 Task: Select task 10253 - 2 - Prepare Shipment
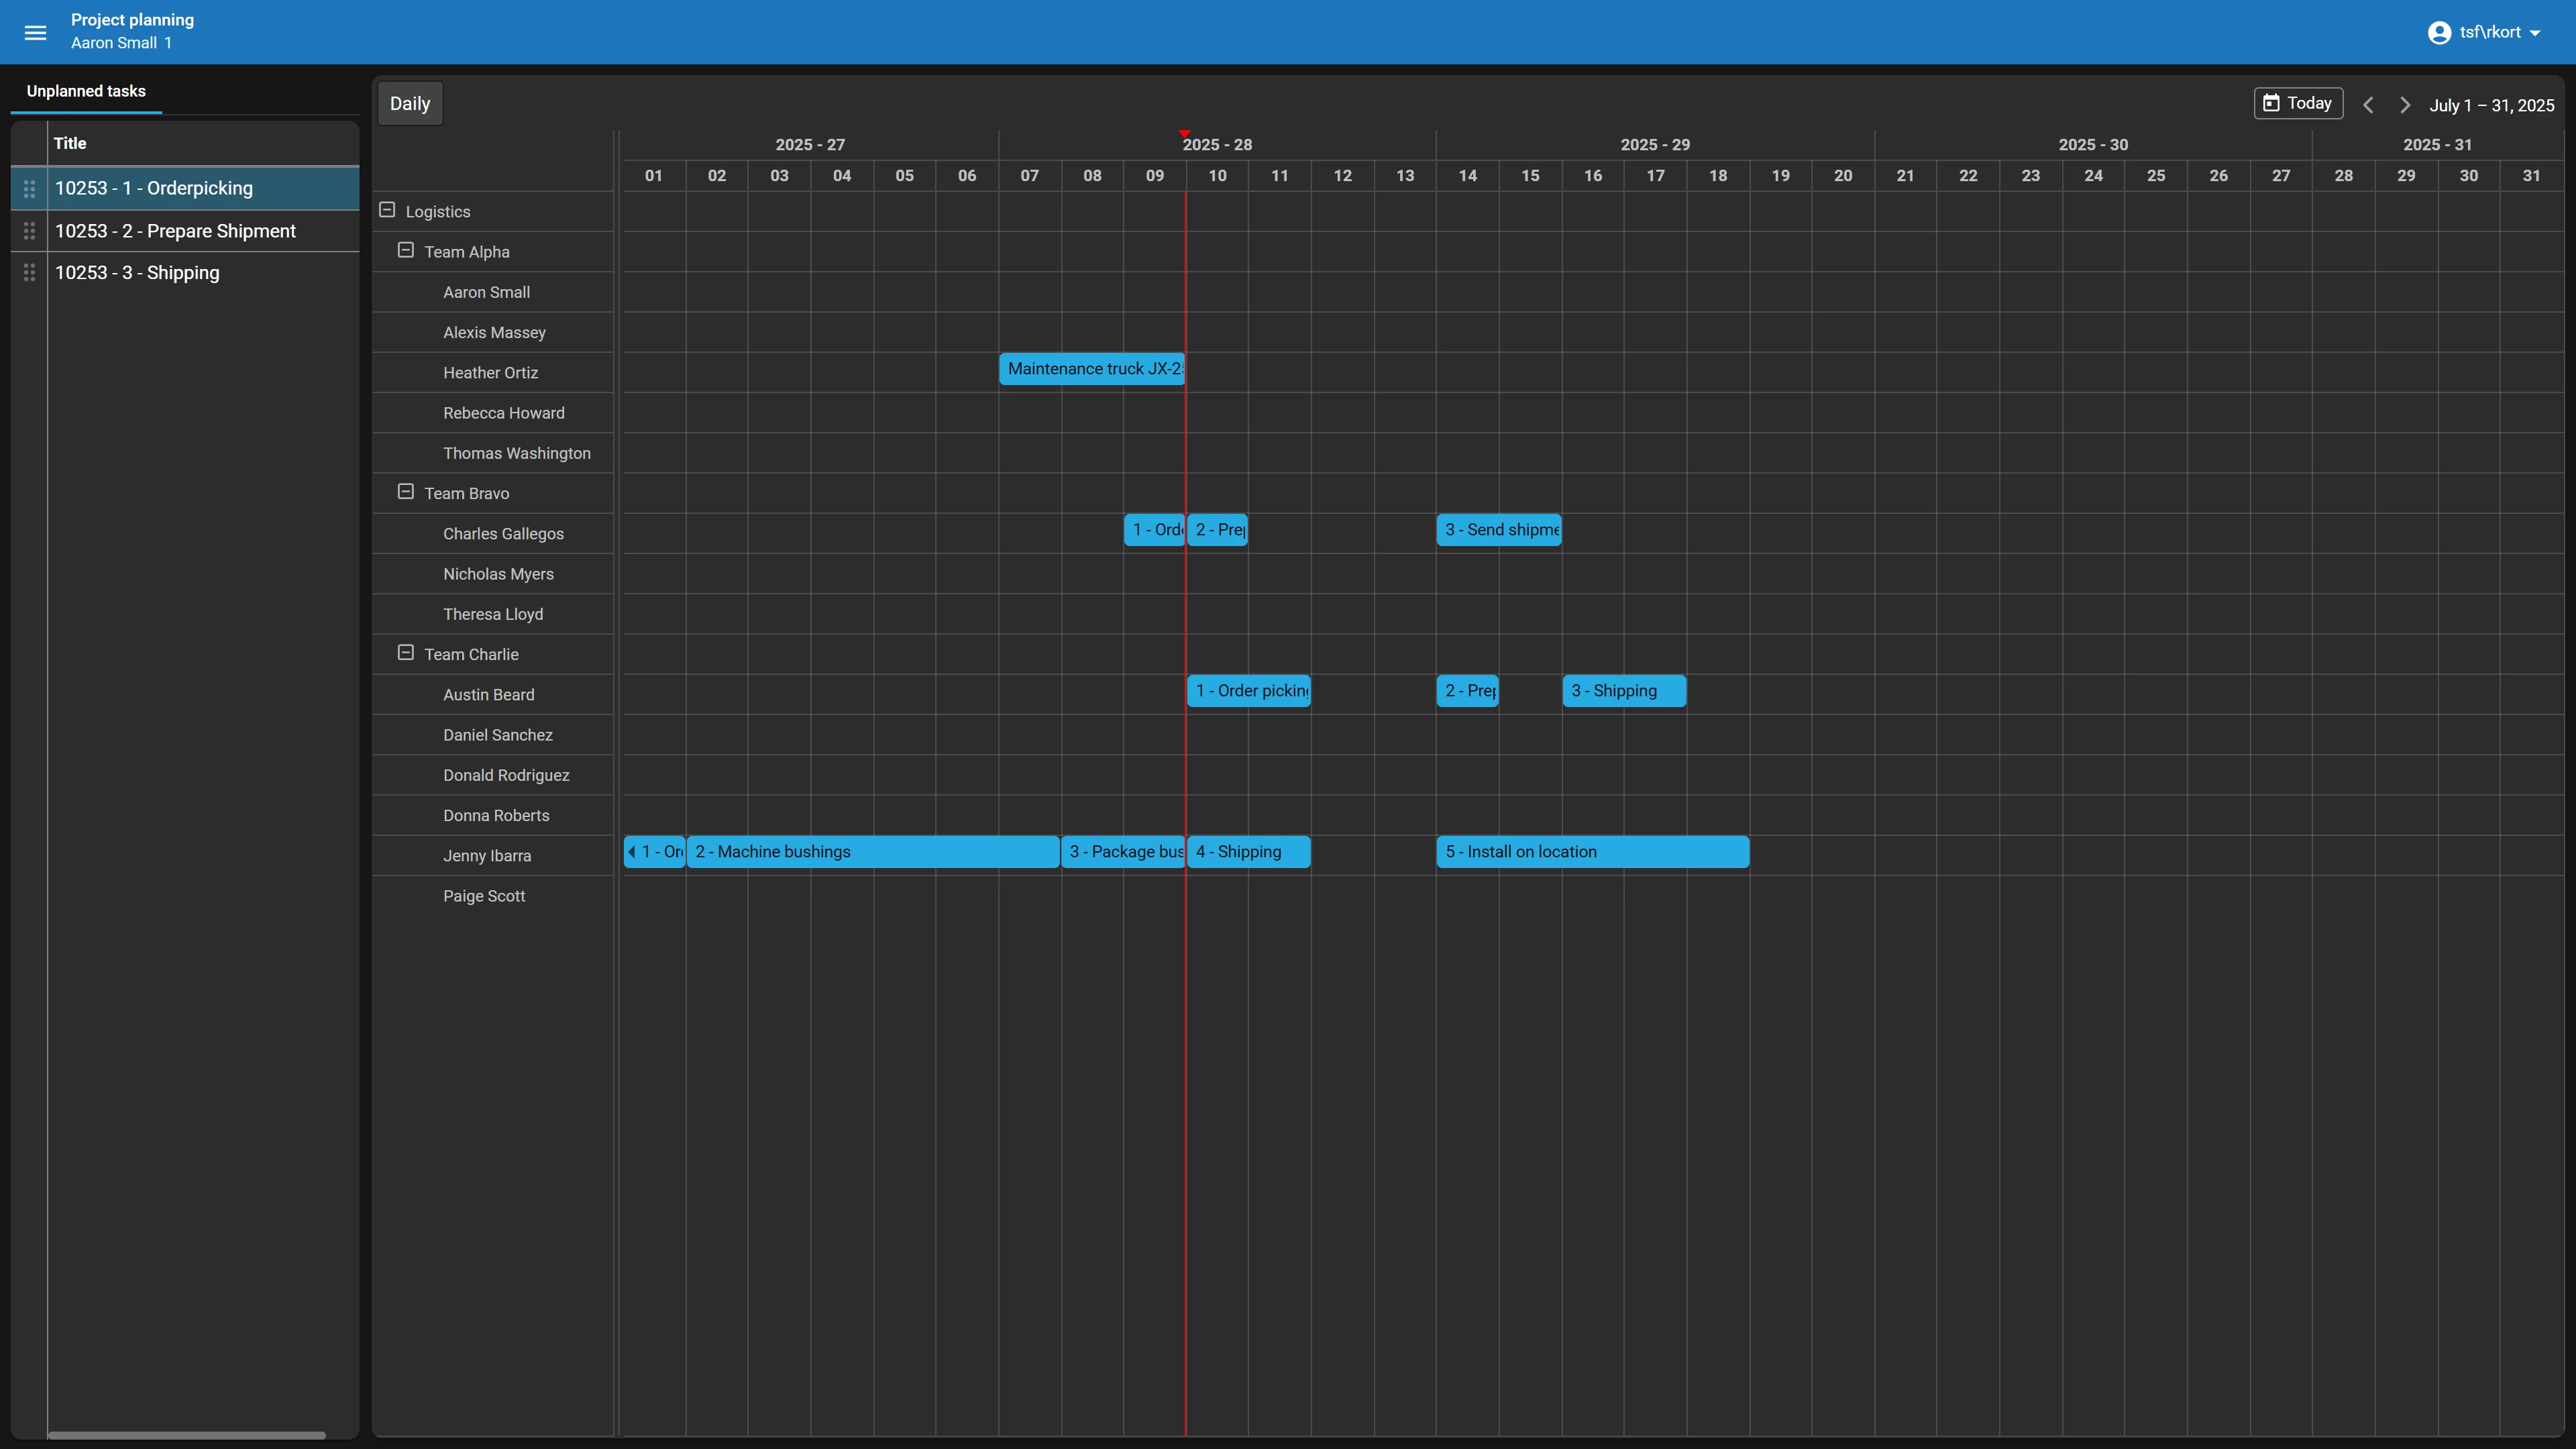coord(203,231)
